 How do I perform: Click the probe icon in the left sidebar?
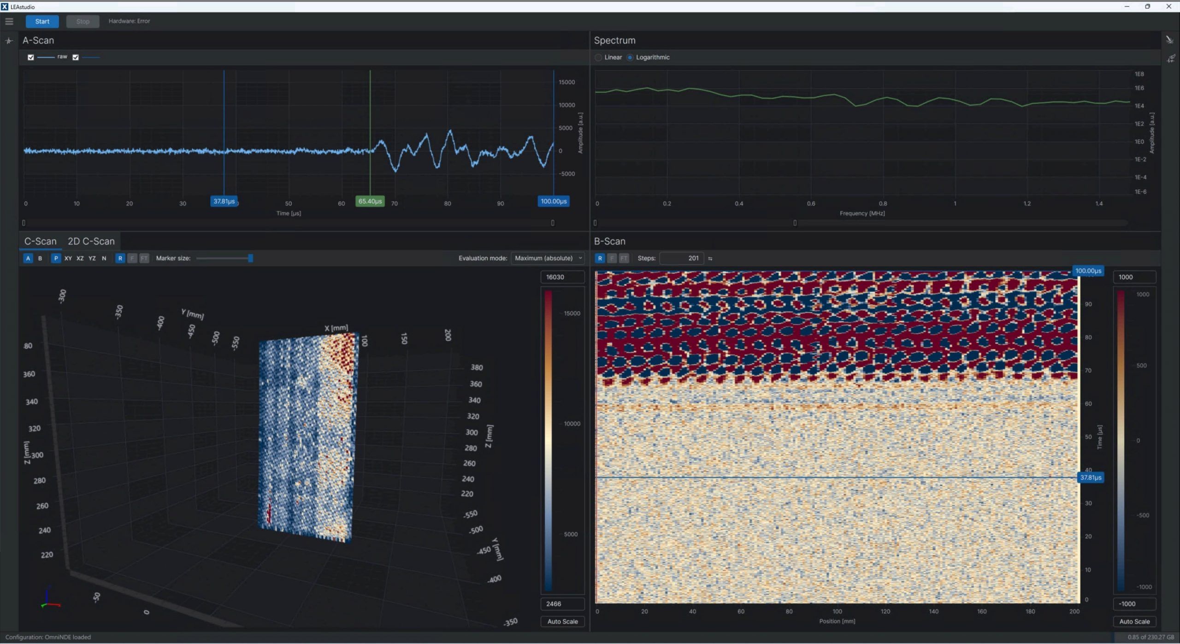9,41
